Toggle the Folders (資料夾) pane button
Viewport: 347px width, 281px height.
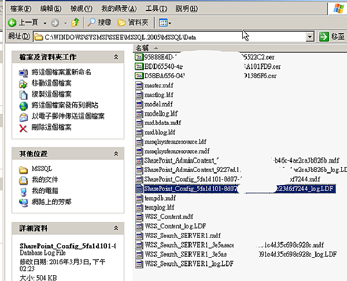coord(133,23)
